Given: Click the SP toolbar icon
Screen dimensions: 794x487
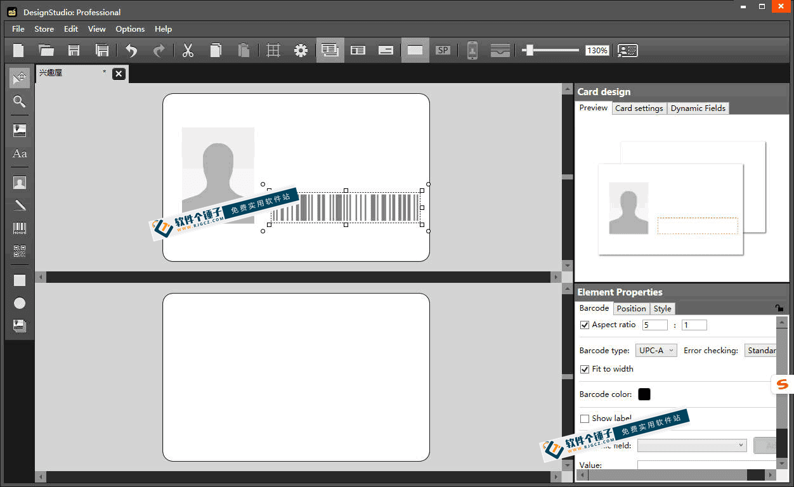Looking at the screenshot, I should pos(443,50).
